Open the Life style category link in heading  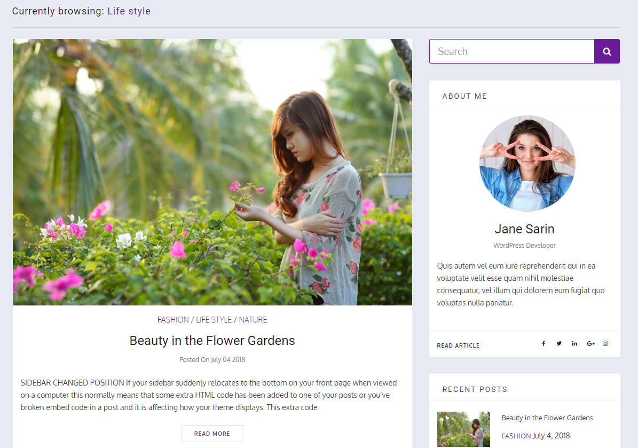(129, 11)
